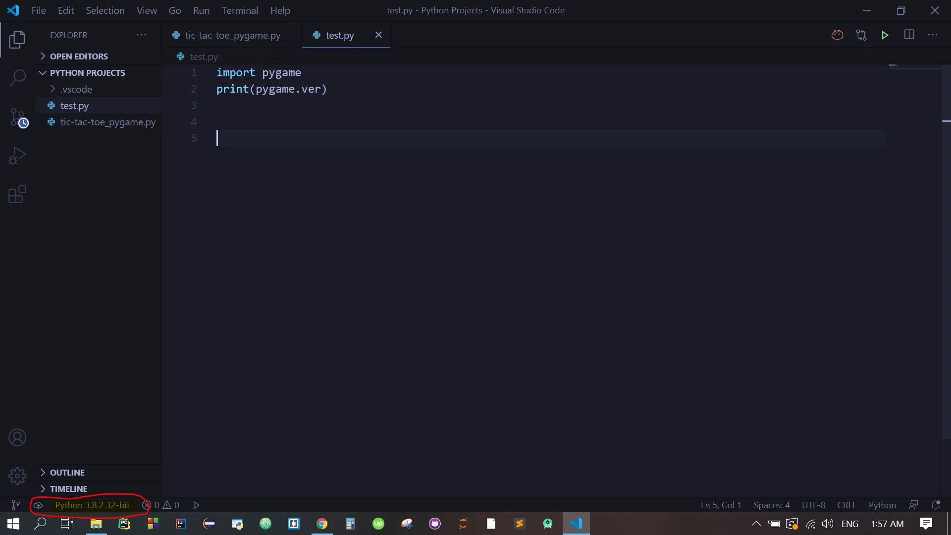The height and width of the screenshot is (535, 951).
Task: Expand the OPEN EDITORS section
Action: [x=79, y=56]
